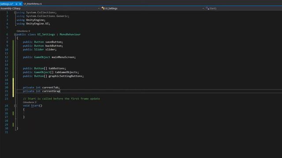Image resolution: width=282 pixels, height=158 pixels.
Task: Click on 'currentTab' variable name
Action: tap(51, 87)
